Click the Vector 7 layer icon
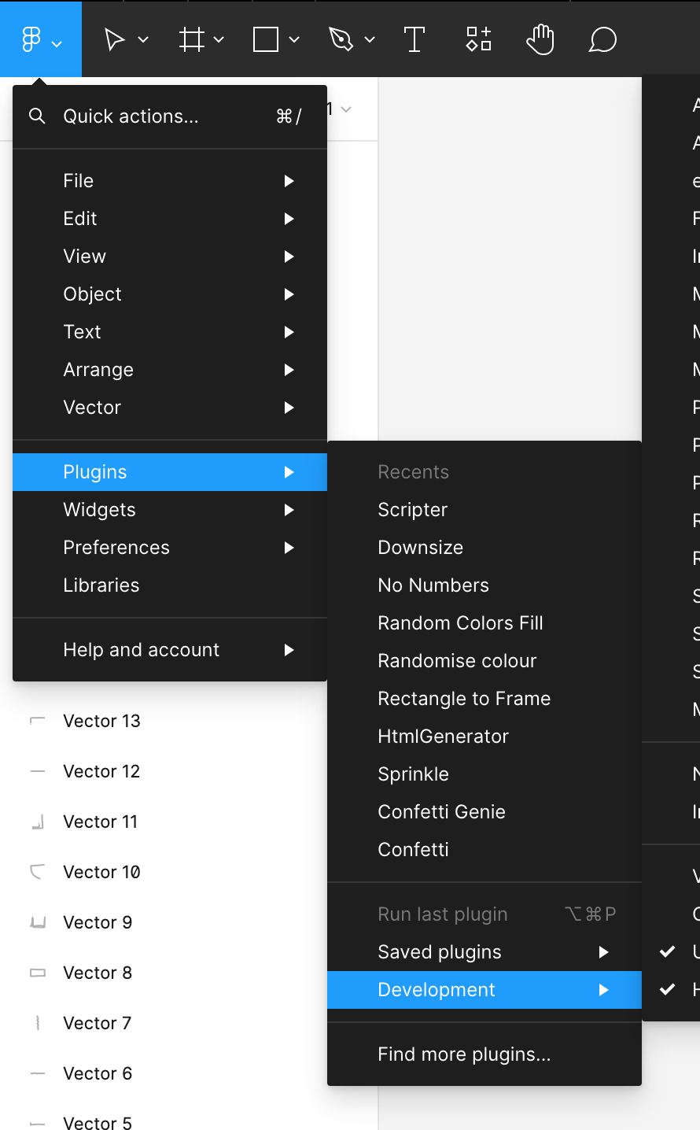The image size is (700, 1130). pyautogui.click(x=37, y=1023)
